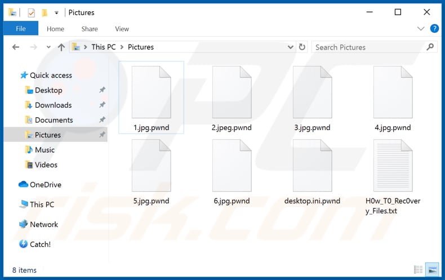Image resolution: width=445 pixels, height=280 pixels.
Task: Click the 6.jpg.pwnd file name
Action: point(232,201)
